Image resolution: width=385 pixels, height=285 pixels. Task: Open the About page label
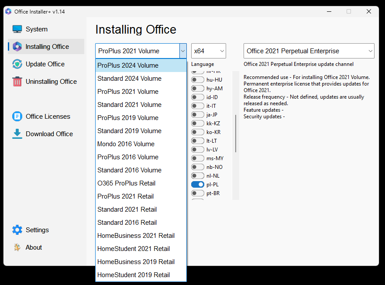34,247
